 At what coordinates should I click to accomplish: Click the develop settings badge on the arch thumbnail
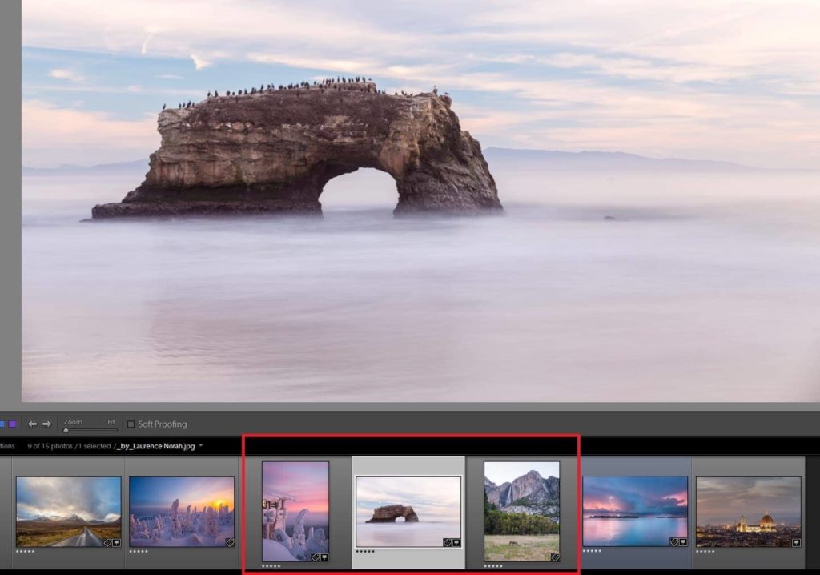(x=456, y=542)
